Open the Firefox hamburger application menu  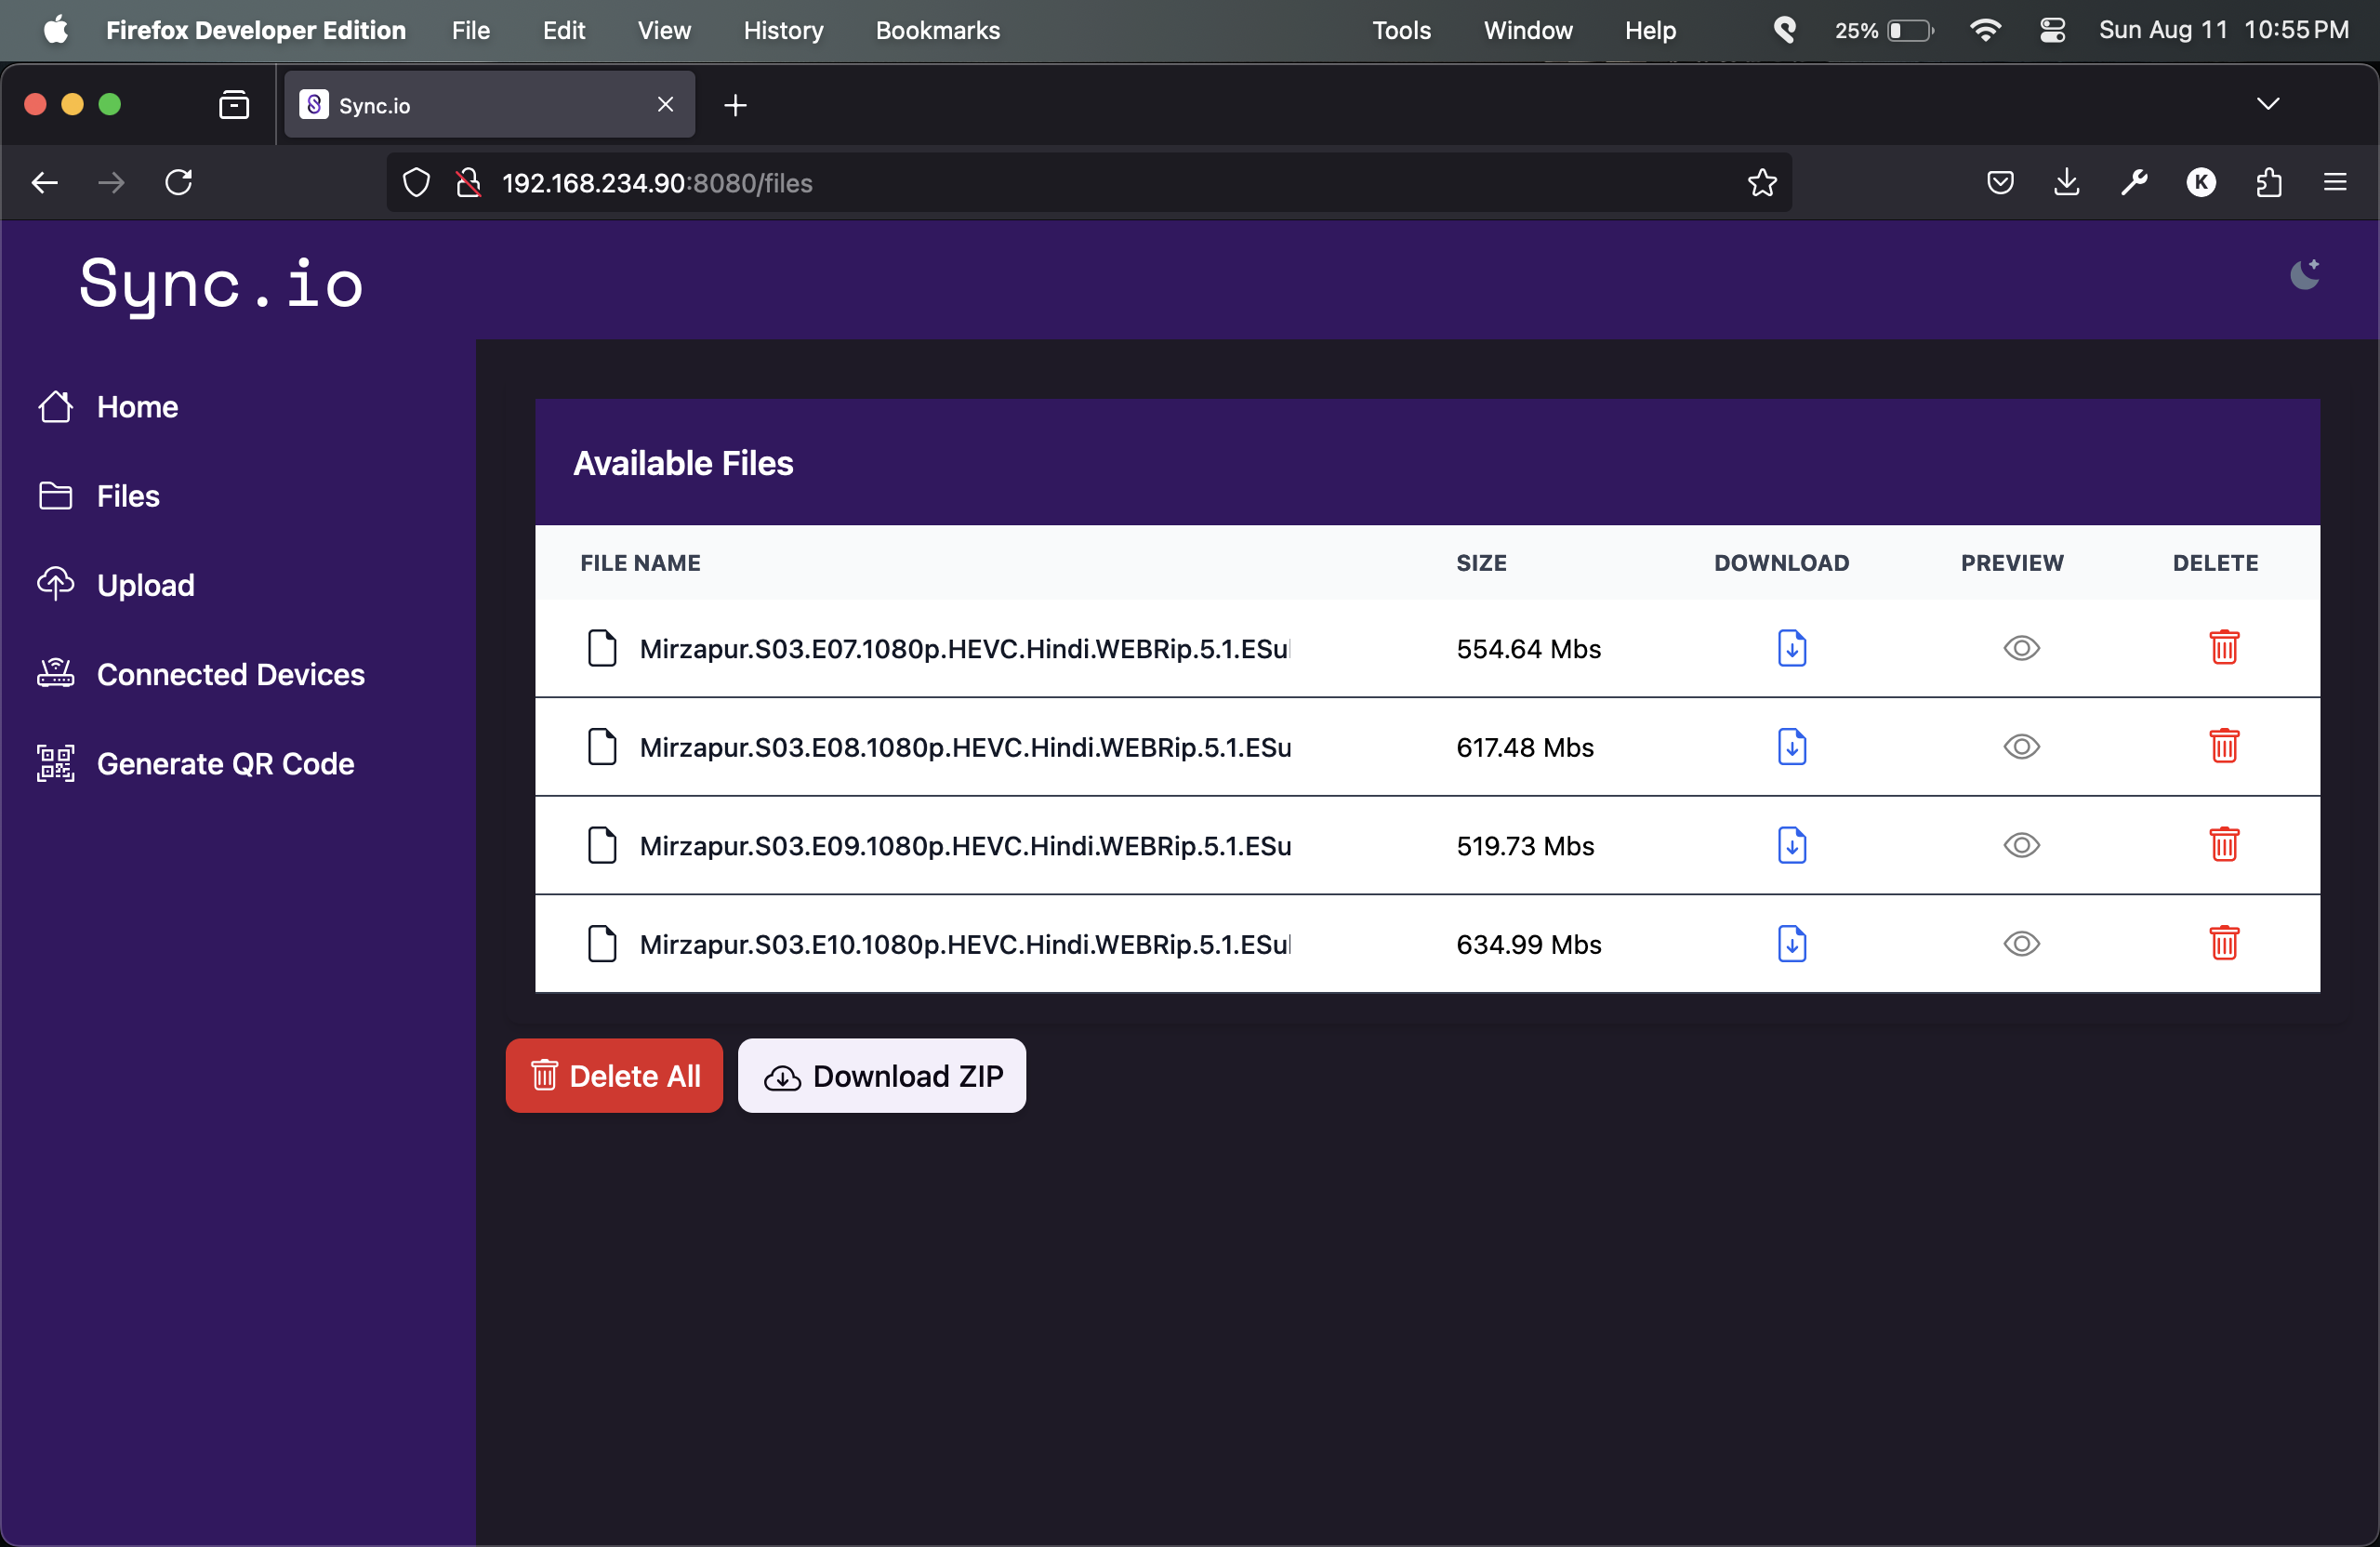pos(2335,182)
